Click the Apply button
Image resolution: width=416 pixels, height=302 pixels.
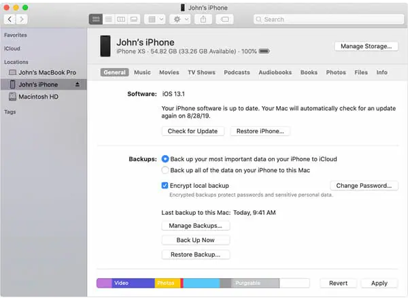[379, 283]
